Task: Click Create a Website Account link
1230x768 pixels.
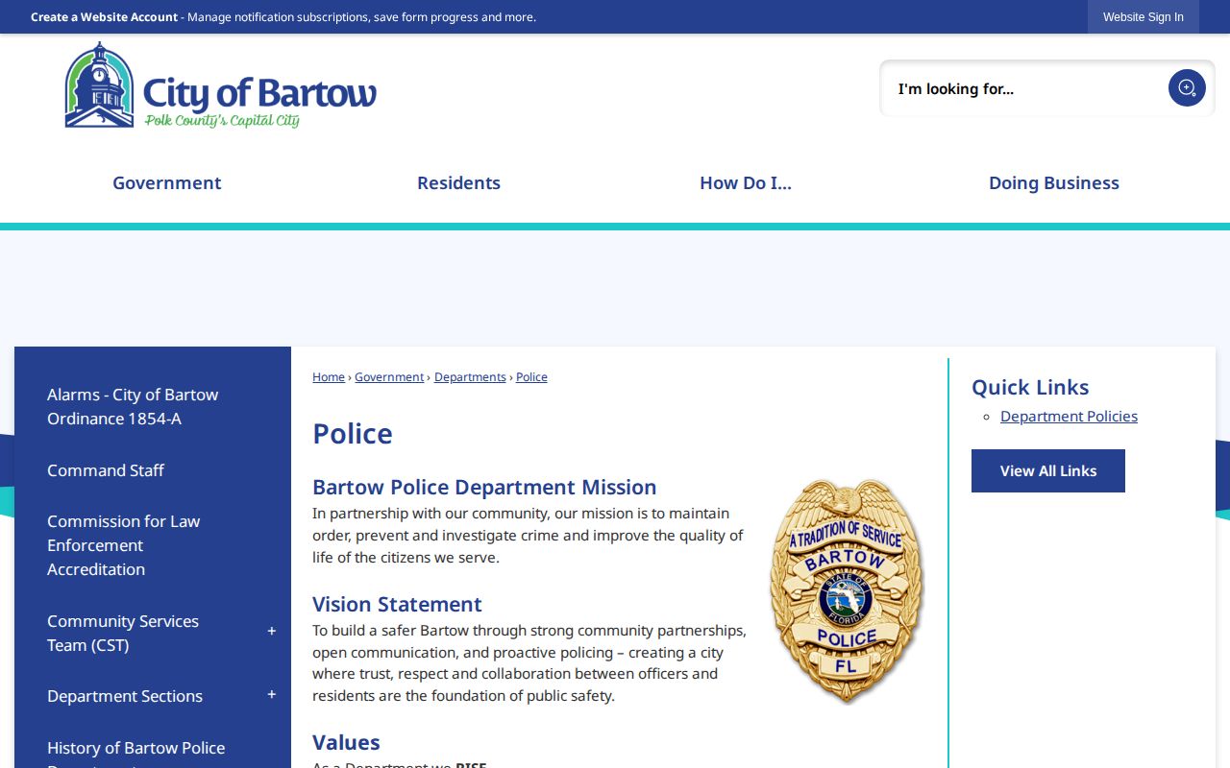Action: tap(104, 17)
